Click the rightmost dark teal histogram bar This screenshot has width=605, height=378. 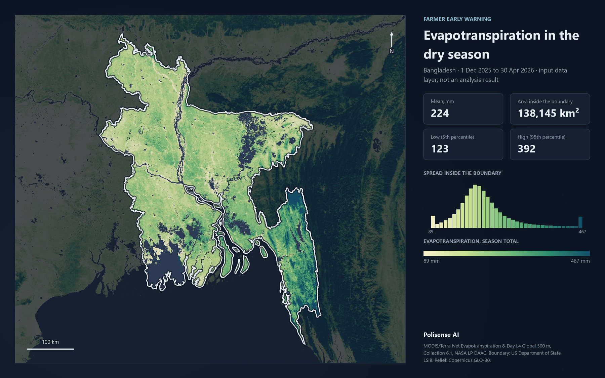click(580, 222)
